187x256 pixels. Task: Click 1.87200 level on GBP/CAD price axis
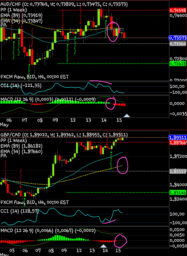pyautogui.click(x=178, y=156)
